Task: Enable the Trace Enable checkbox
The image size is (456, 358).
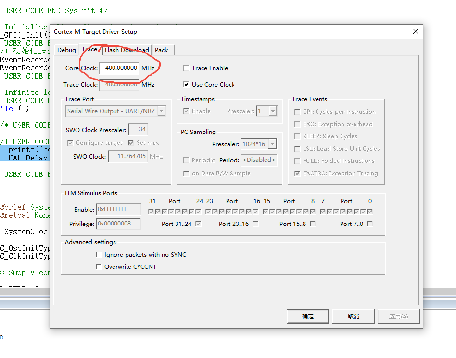Action: coord(186,68)
